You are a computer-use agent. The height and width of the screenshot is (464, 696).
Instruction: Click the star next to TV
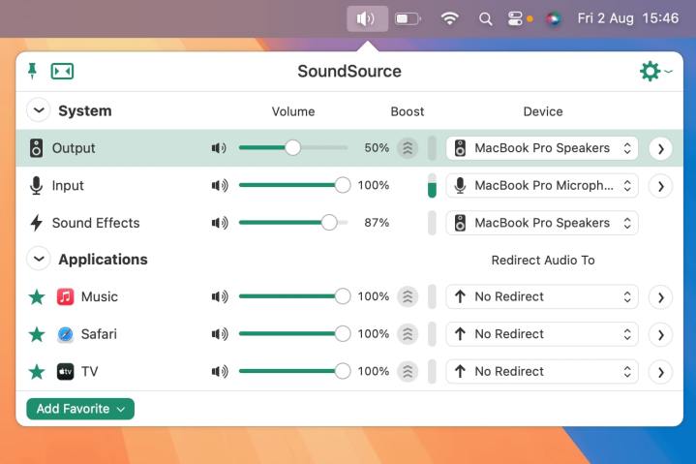[x=37, y=371]
